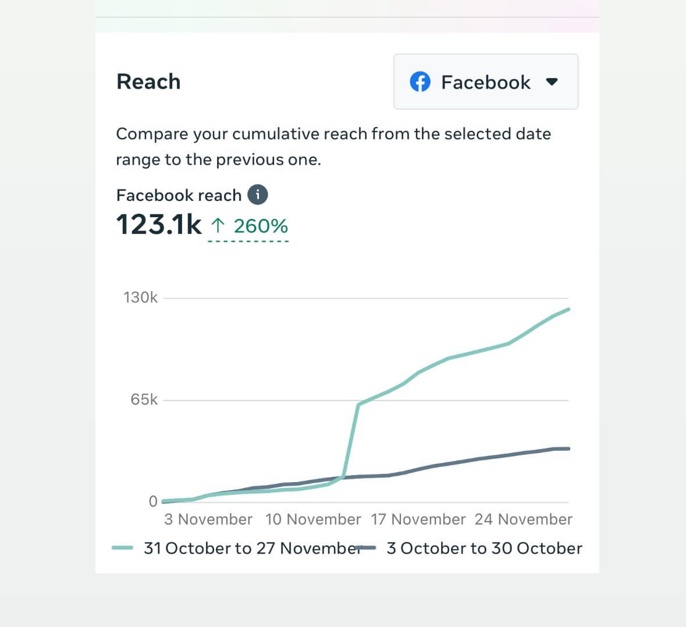This screenshot has width=686, height=627.
Task: Select the 3 November axis label
Action: (208, 519)
